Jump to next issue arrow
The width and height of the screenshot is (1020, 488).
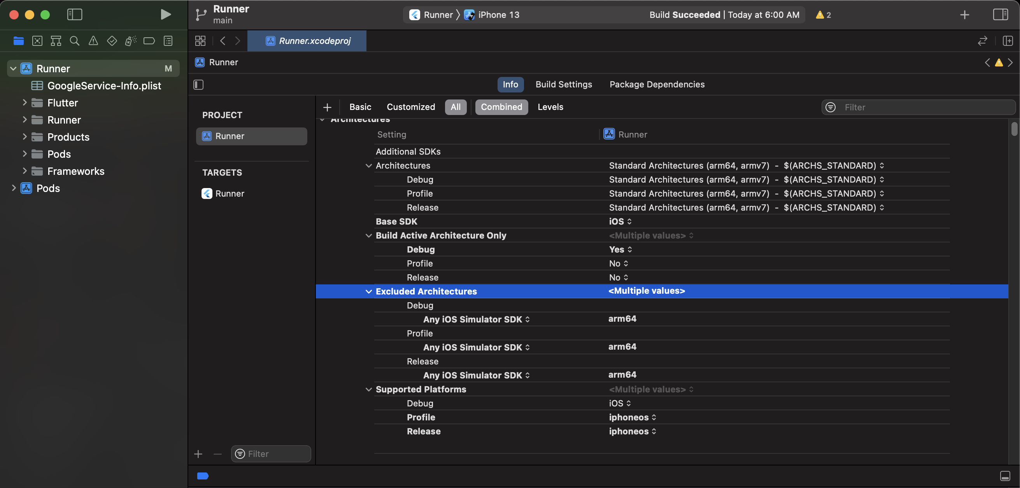tap(1011, 63)
